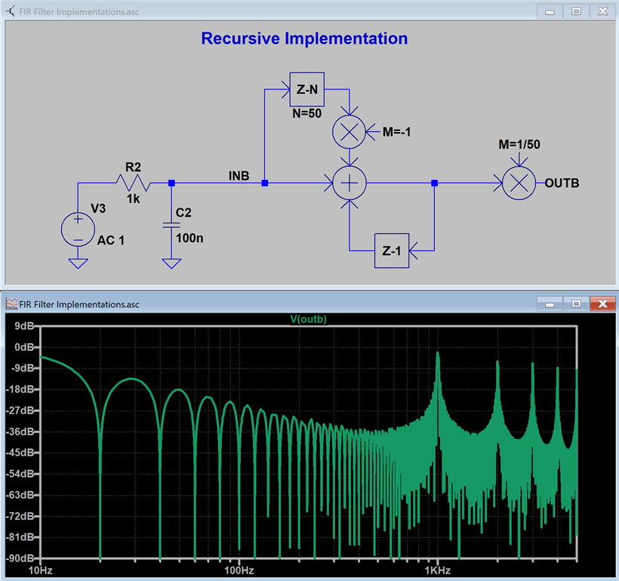Click the M=1/50 parameter text
This screenshot has height=581, width=619.
[519, 144]
